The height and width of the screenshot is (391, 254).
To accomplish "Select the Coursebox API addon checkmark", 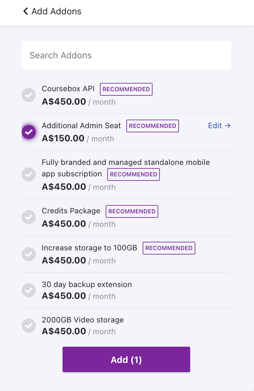I will [29, 95].
